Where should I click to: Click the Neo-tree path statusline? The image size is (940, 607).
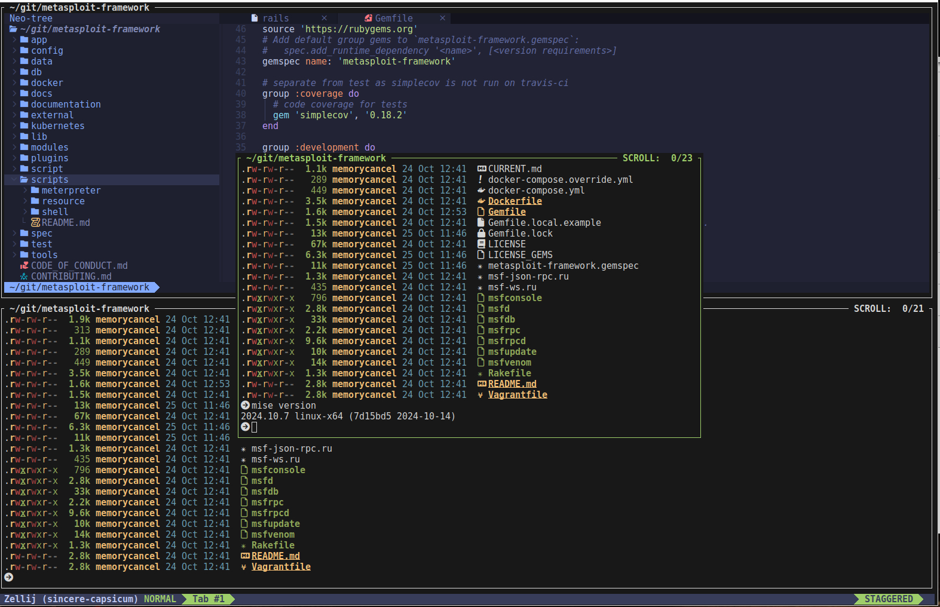pos(82,287)
